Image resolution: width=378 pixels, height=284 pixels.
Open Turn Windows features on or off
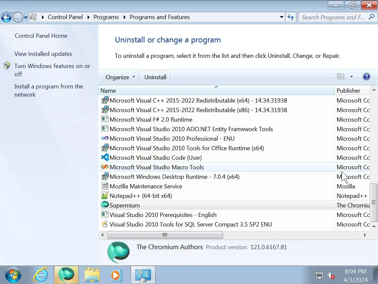[x=52, y=70]
